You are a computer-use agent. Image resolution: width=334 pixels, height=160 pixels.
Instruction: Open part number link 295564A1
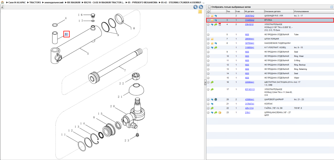pyautogui.click(x=249, y=39)
